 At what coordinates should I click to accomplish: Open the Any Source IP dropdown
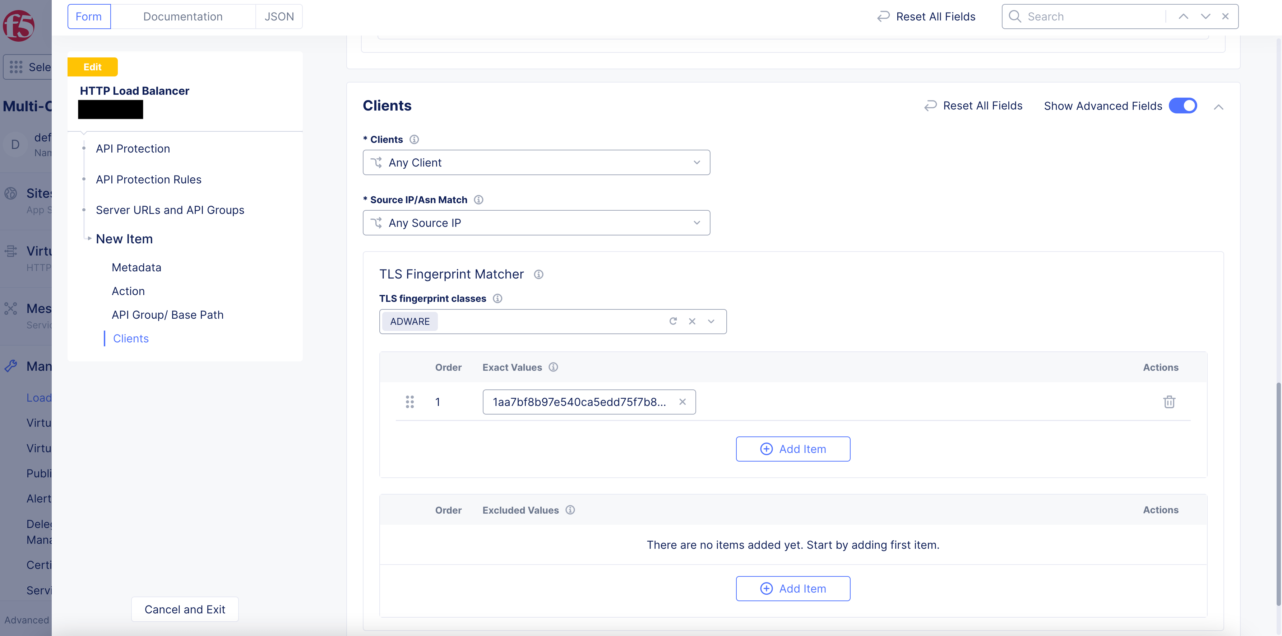536,223
